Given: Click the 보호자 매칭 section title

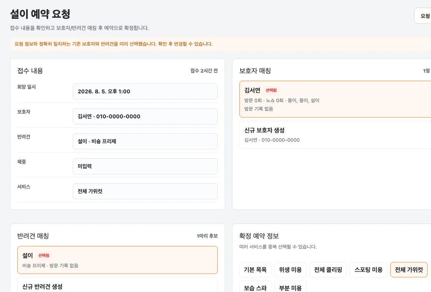Looking at the screenshot, I should [255, 71].
